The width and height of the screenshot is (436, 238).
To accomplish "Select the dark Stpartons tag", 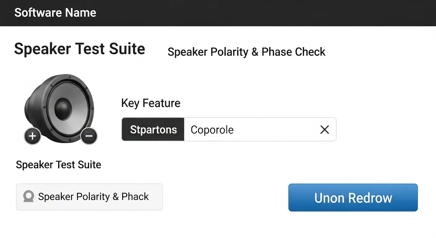I will (153, 130).
